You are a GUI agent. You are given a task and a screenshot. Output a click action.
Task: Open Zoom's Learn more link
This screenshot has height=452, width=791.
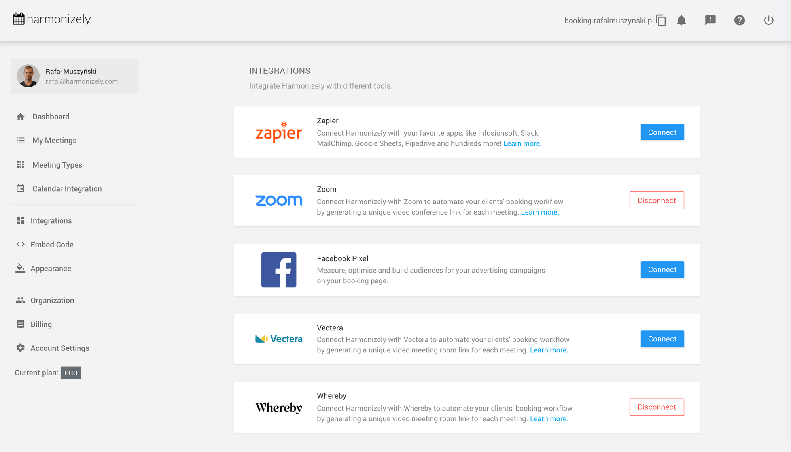click(x=540, y=212)
